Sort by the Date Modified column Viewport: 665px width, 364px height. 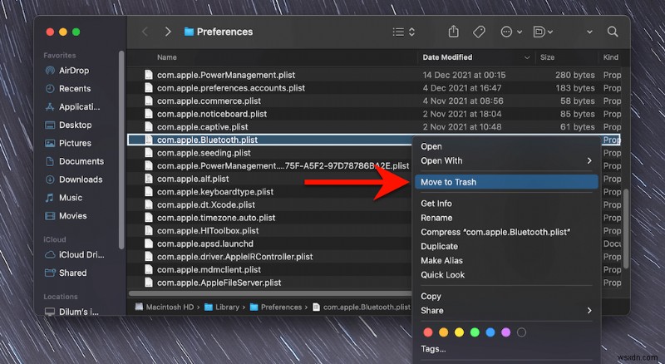447,57
